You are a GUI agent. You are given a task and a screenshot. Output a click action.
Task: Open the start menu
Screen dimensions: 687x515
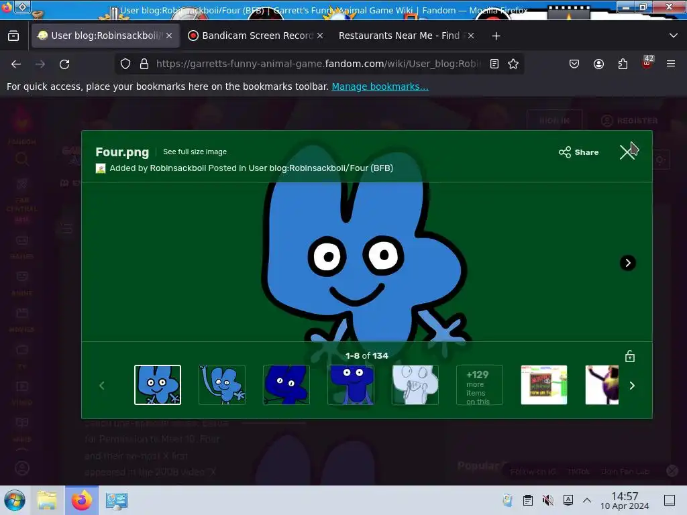[15, 500]
